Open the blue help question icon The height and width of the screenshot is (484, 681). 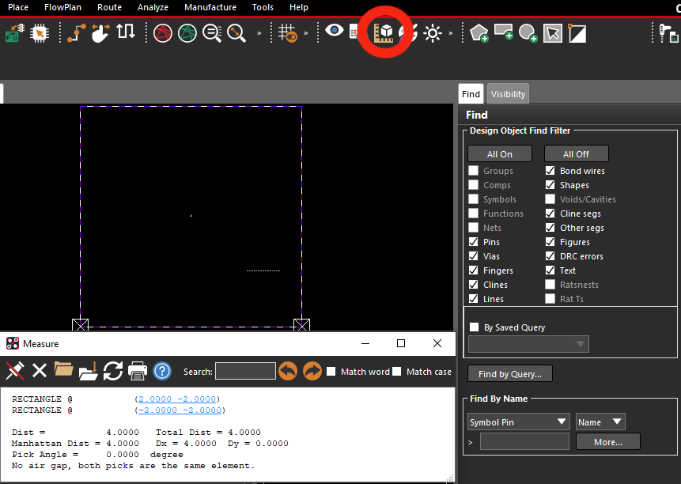click(x=162, y=372)
